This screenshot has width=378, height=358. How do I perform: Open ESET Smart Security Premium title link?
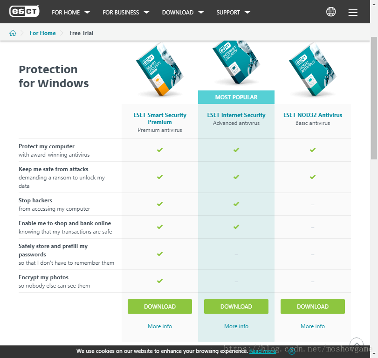pyautogui.click(x=160, y=118)
